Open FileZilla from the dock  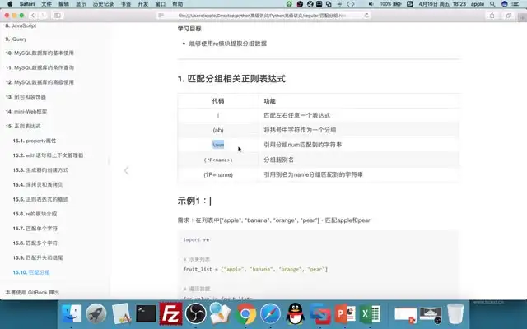pyautogui.click(x=171, y=314)
